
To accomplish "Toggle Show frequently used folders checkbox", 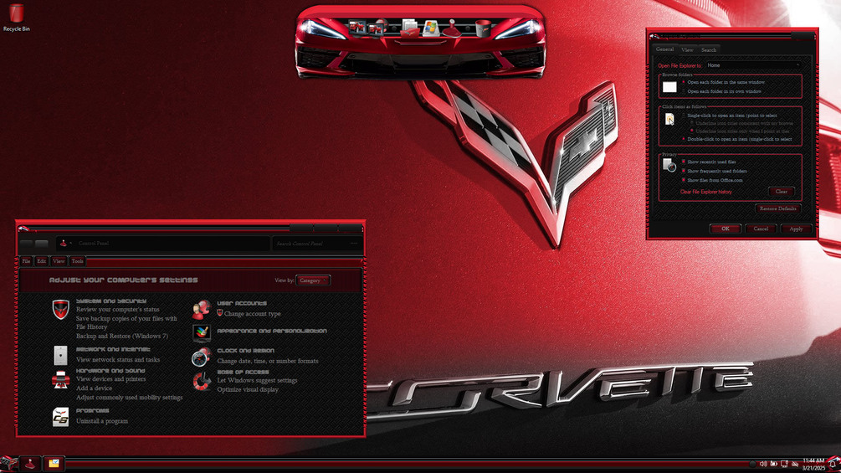I will [684, 171].
